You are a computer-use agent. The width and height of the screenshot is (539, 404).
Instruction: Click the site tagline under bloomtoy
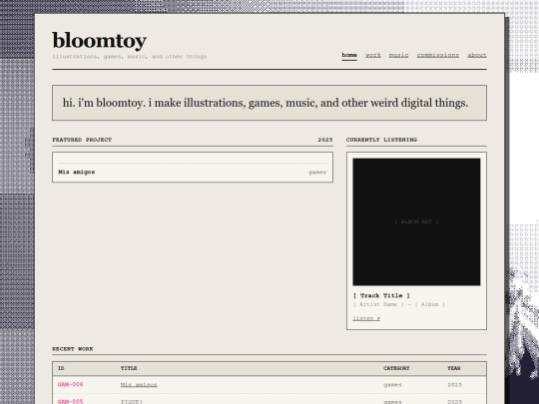[x=130, y=56]
